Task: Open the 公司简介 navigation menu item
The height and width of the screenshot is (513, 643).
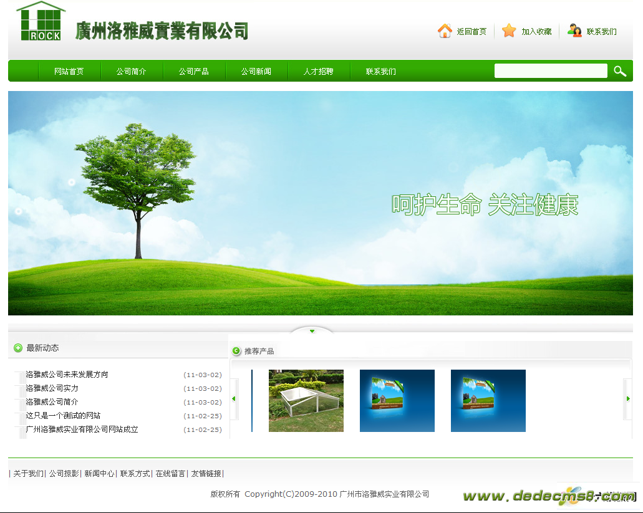Action: [131, 72]
